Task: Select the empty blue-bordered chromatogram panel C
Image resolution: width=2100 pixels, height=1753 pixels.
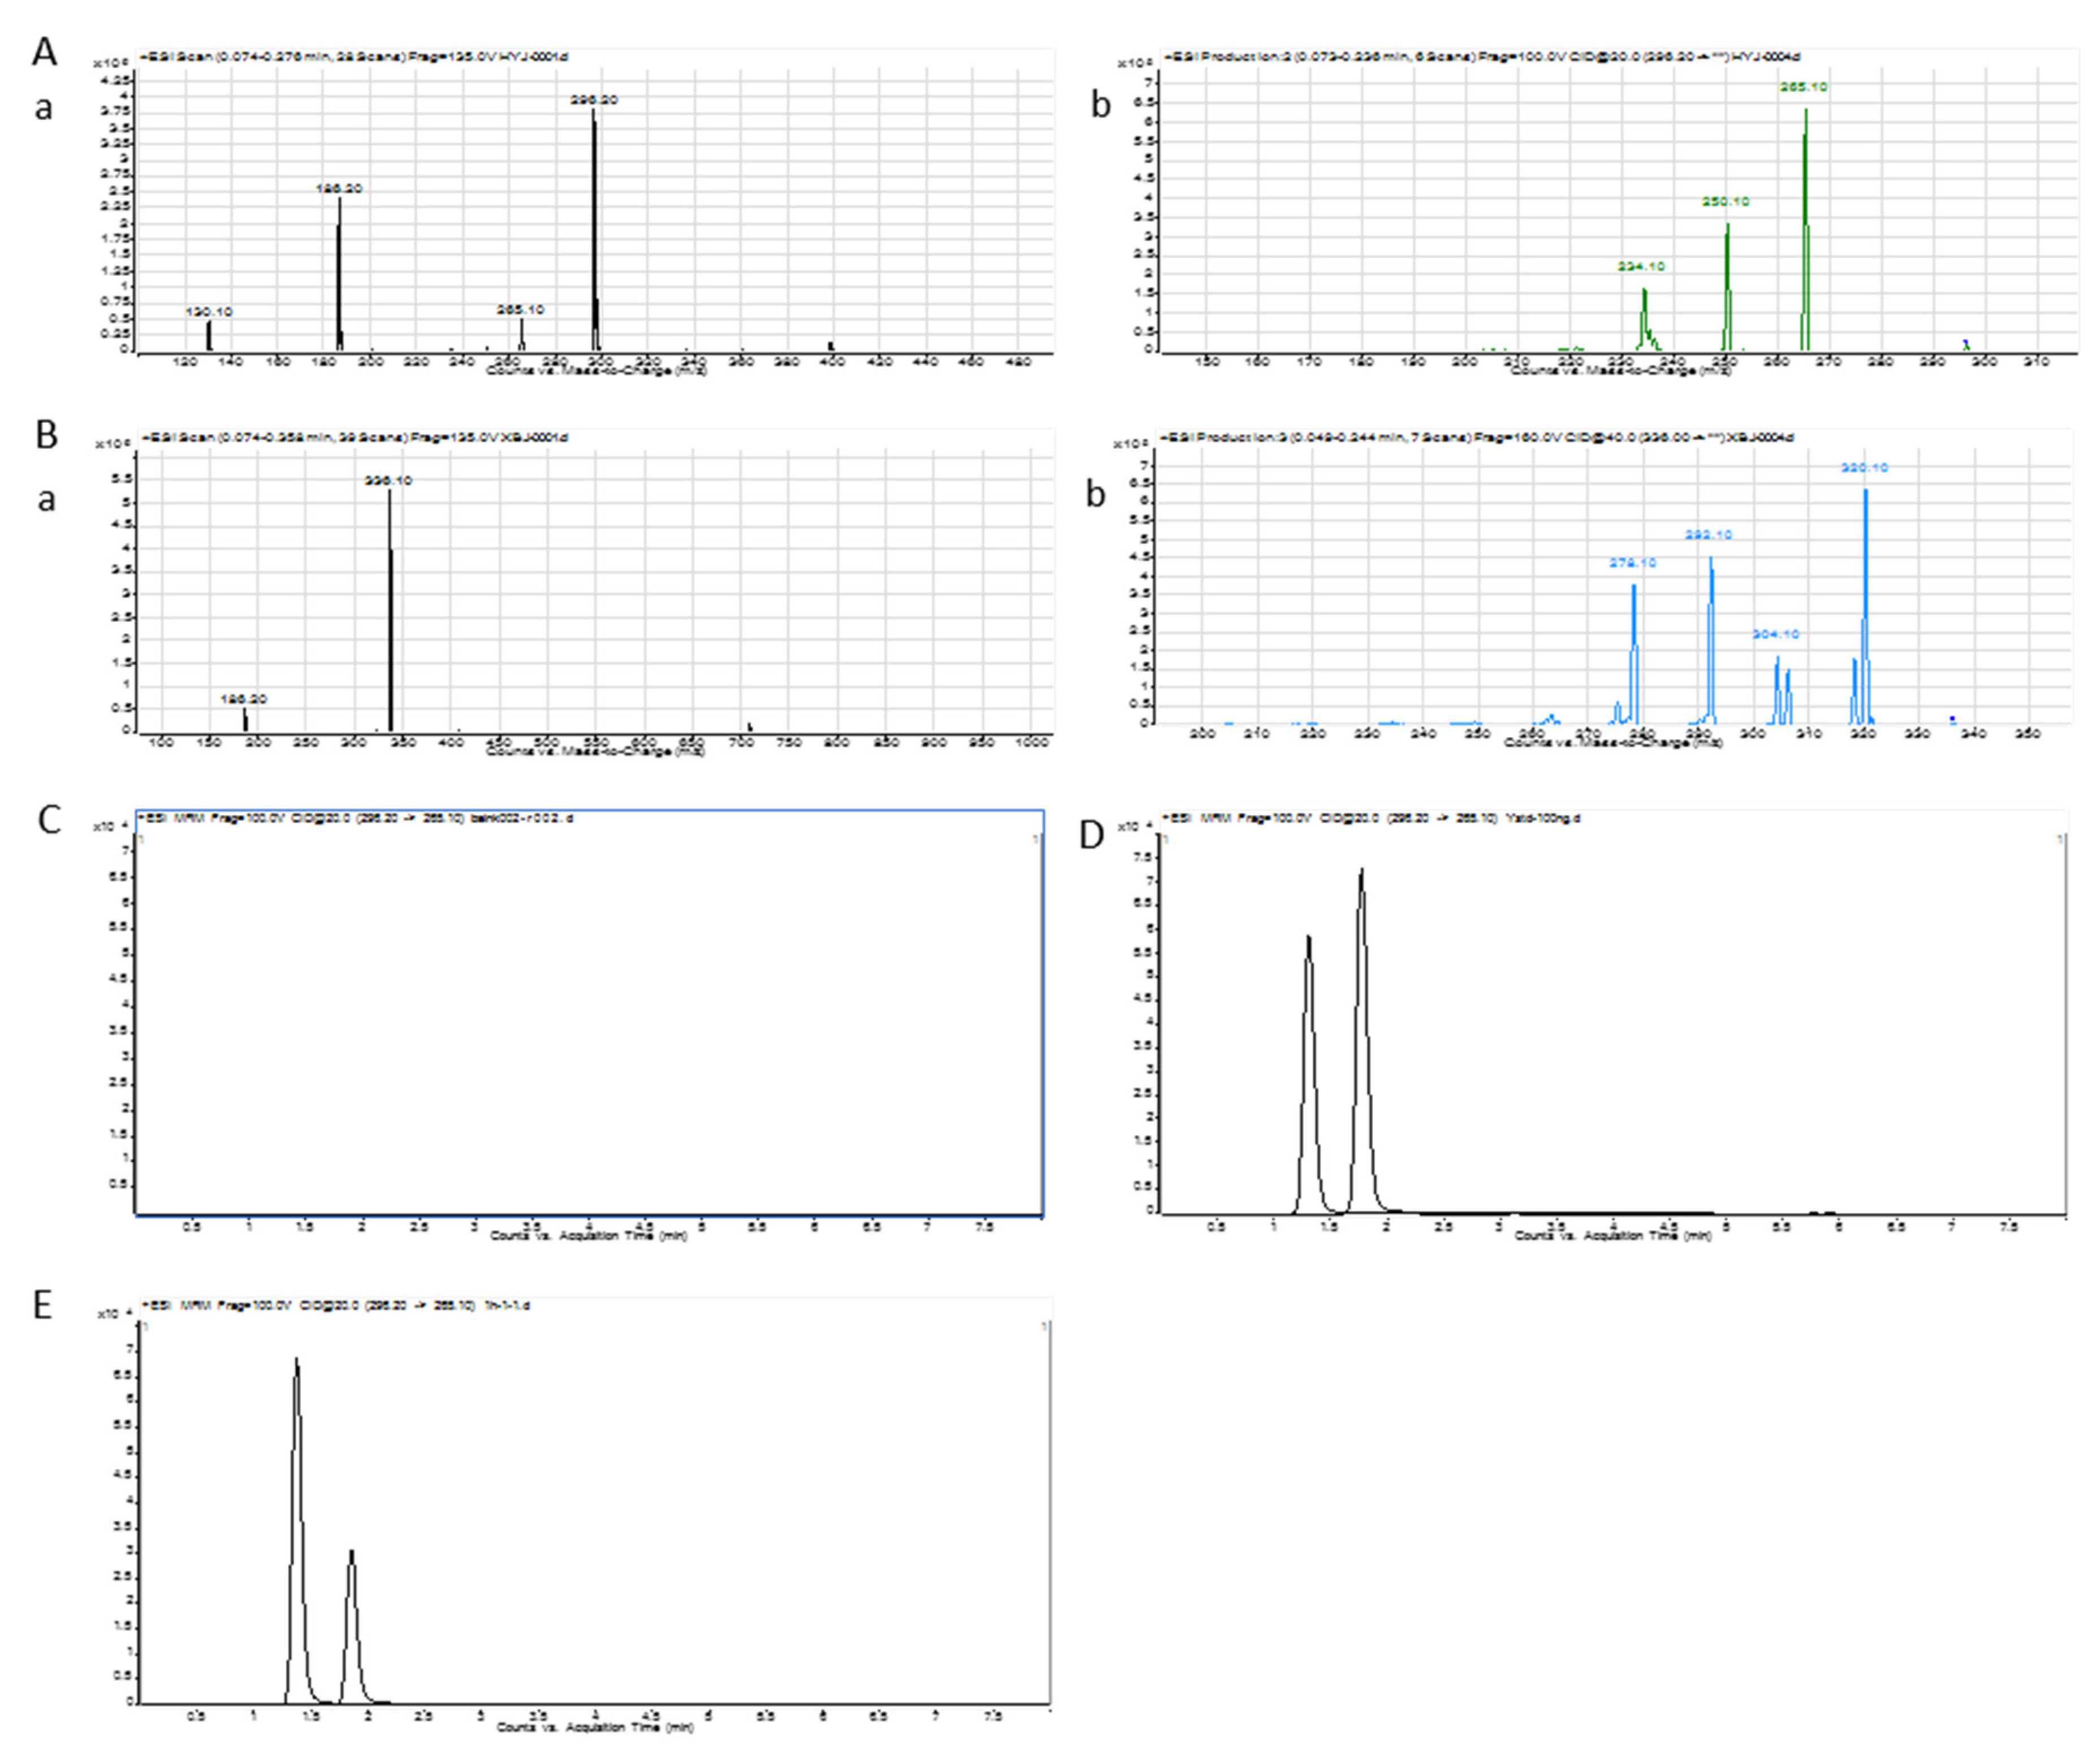Action: tap(590, 1010)
